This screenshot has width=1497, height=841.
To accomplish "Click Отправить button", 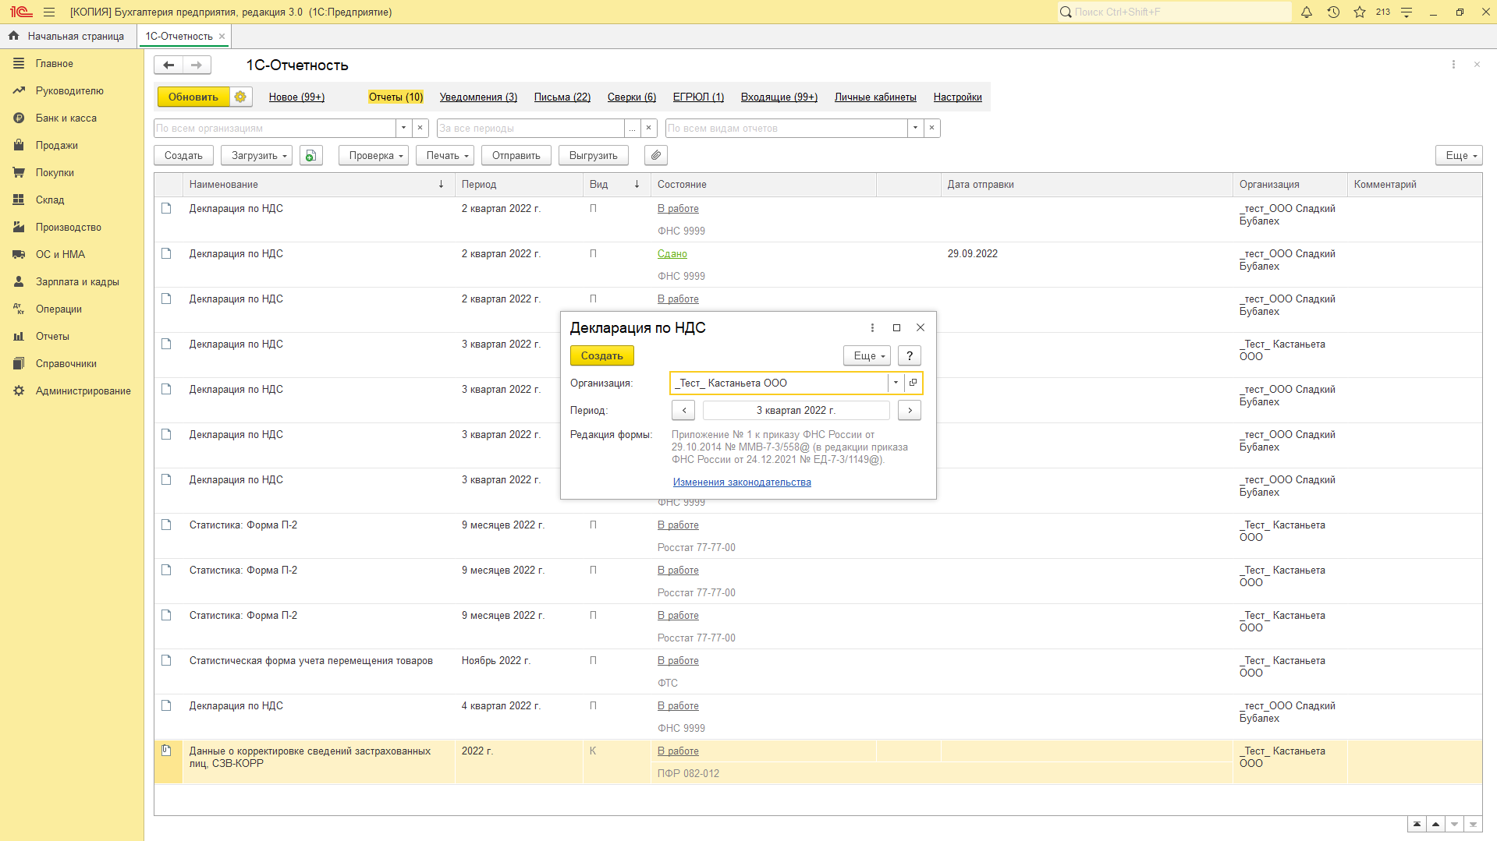I will (x=516, y=155).
